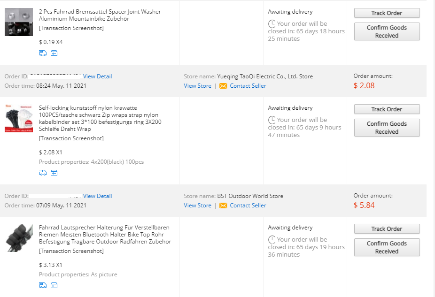The width and height of the screenshot is (435, 297).
Task: Click the delivery truck icon under Bremssattel Spacer item
Action: click(43, 53)
